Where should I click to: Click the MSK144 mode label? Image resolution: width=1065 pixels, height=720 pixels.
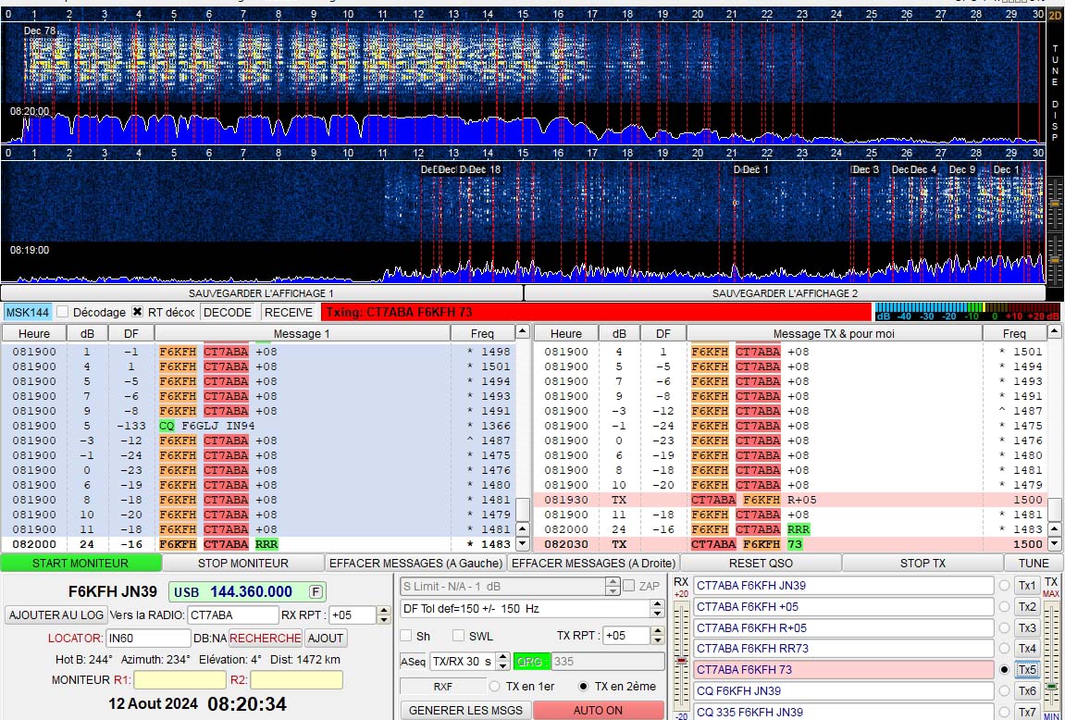click(28, 313)
